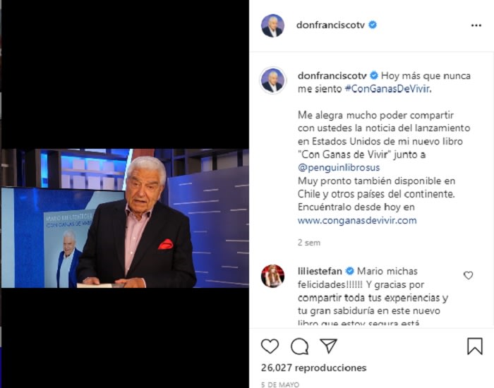This screenshot has height=388, width=494.
Task: Open www.conganasdevivir.com link
Action: click(357, 220)
